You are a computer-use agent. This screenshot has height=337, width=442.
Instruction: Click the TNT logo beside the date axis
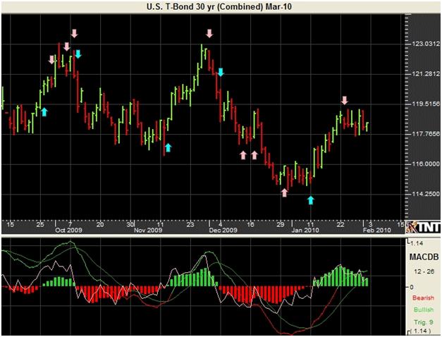pos(424,227)
